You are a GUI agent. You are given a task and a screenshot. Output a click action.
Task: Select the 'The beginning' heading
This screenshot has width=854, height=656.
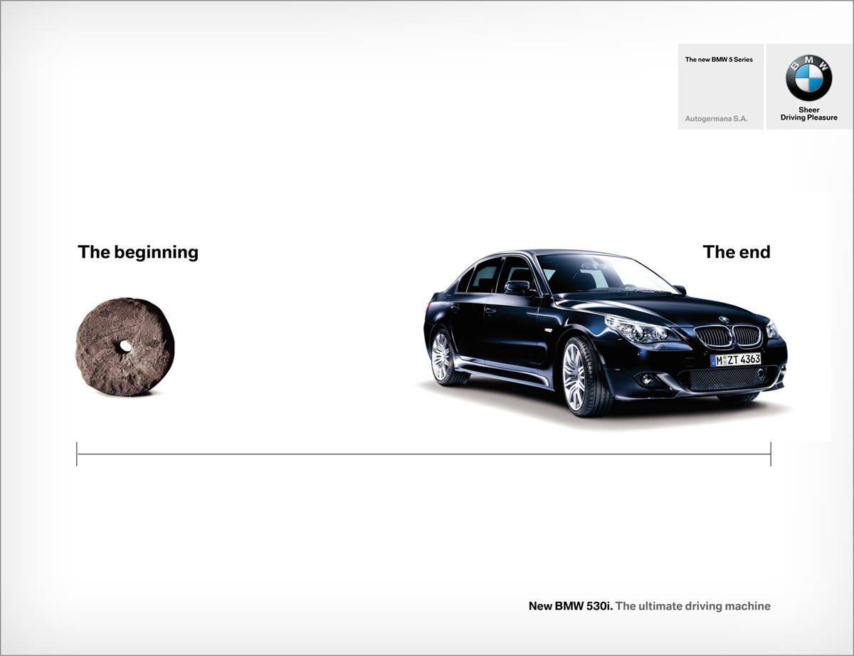point(138,252)
